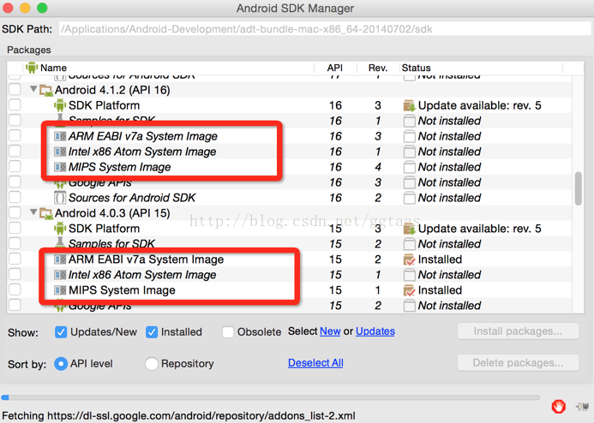The height and width of the screenshot is (423, 594).
Task: Open the log window icon in status bar
Action: (582, 407)
